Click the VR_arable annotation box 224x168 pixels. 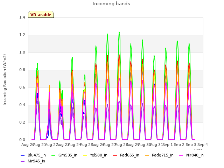click(x=41, y=14)
